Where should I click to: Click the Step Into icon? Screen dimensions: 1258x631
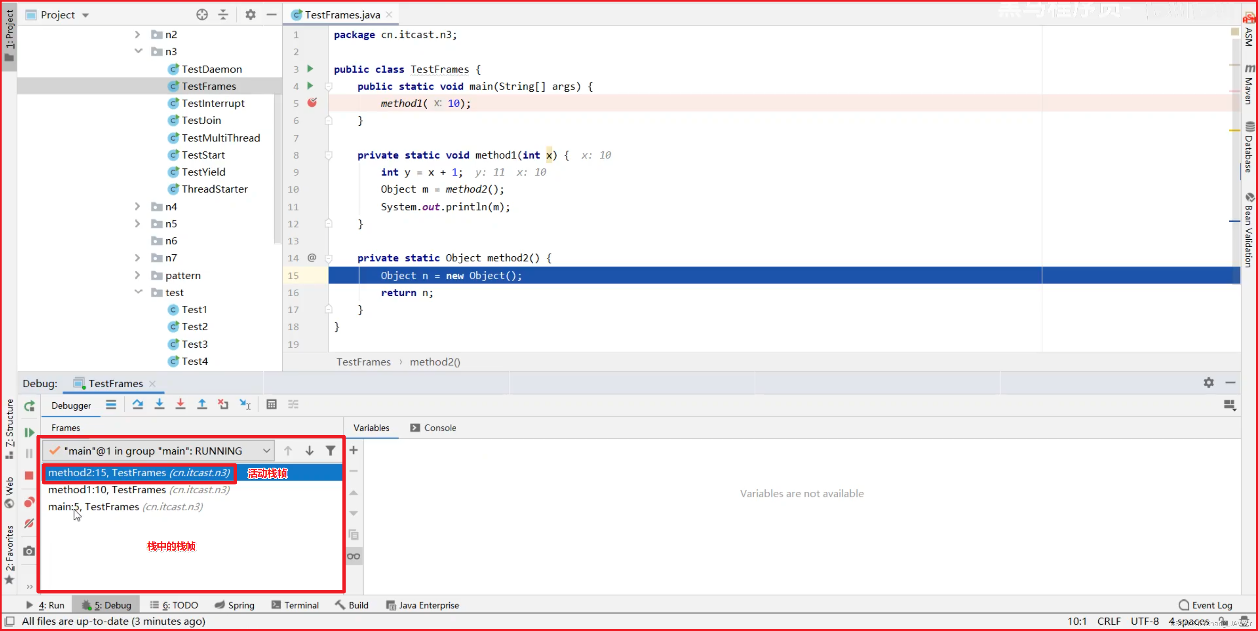(x=159, y=404)
